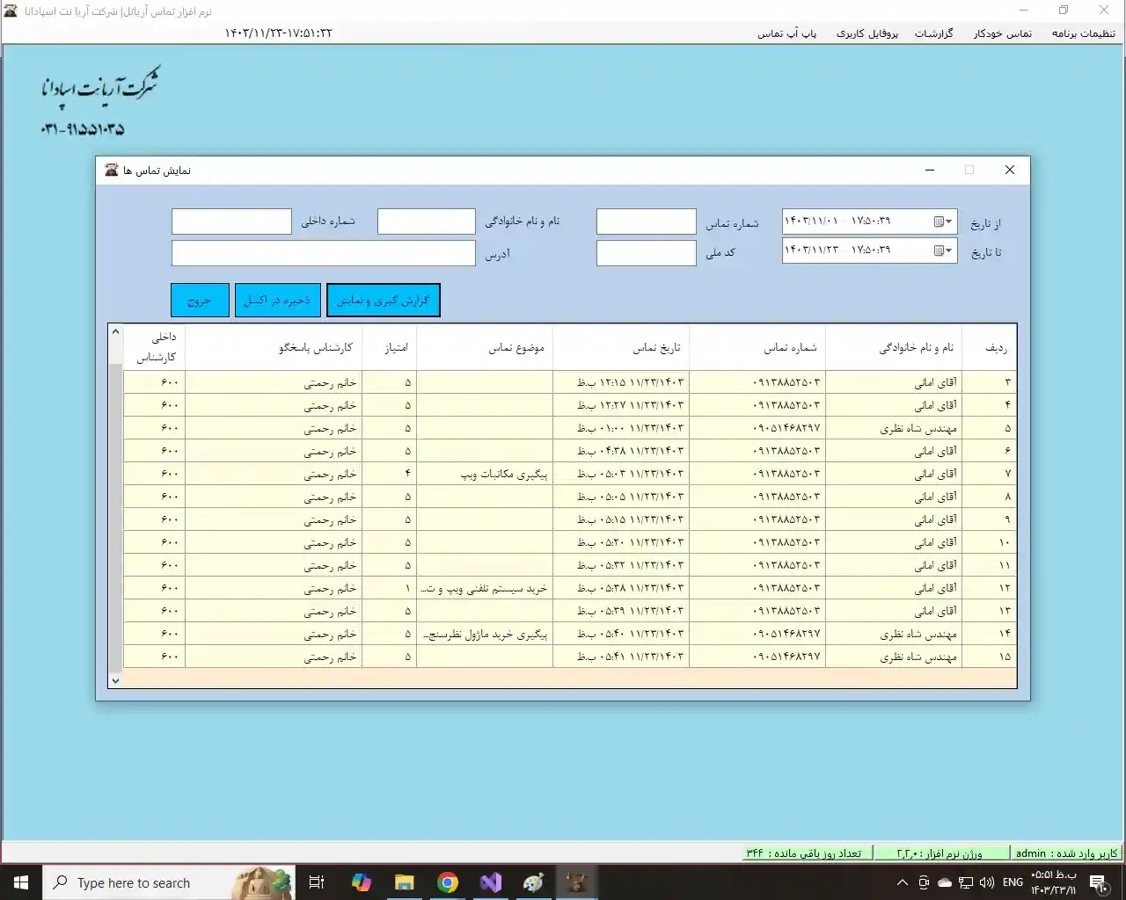Sort by the تاریخ تماس column header
Viewport: 1126px width, 900px height.
(x=621, y=348)
